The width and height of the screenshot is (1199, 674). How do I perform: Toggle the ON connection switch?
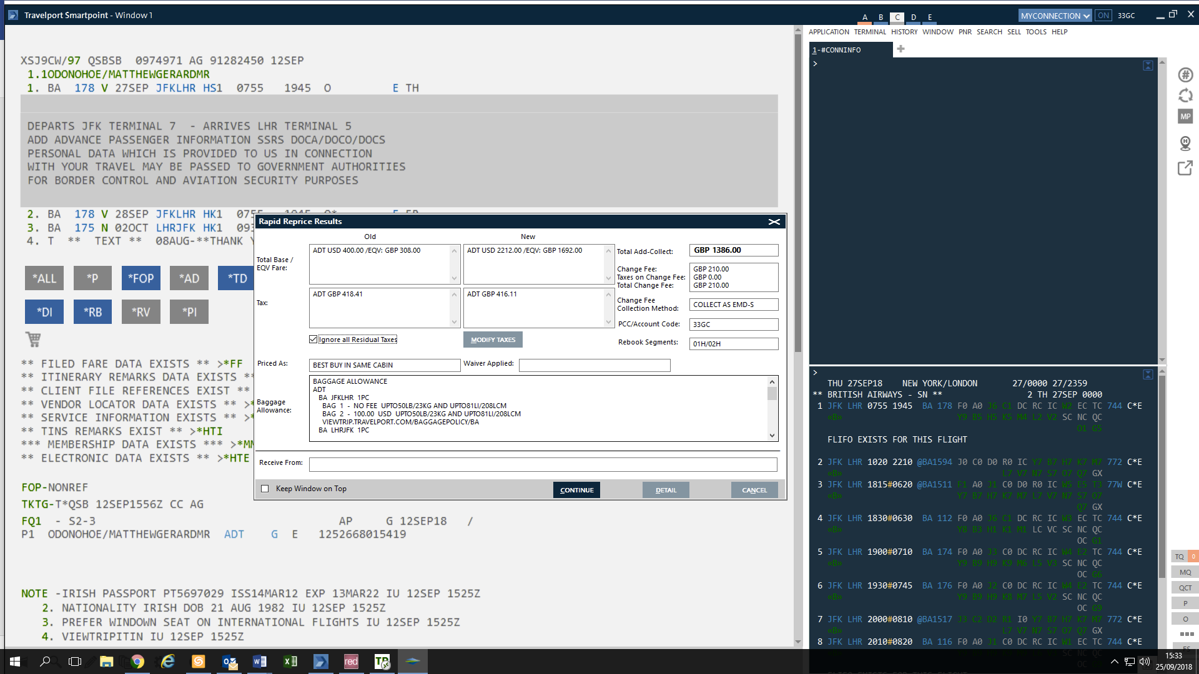tap(1103, 16)
